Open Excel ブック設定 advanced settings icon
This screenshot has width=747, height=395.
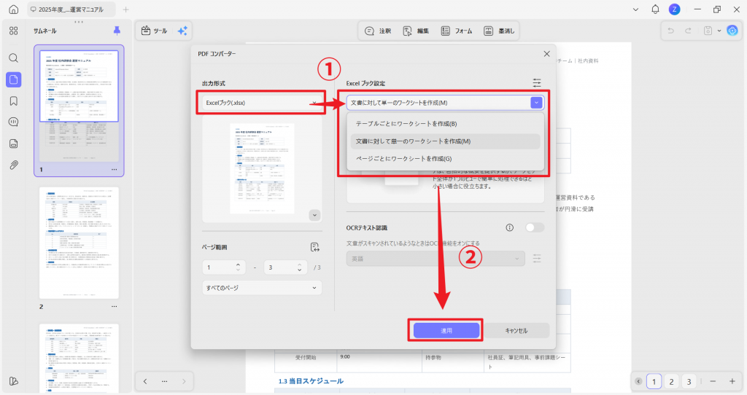(x=537, y=83)
